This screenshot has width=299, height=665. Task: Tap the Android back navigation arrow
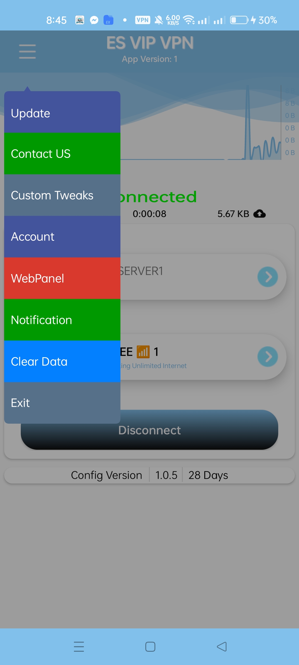point(221,647)
